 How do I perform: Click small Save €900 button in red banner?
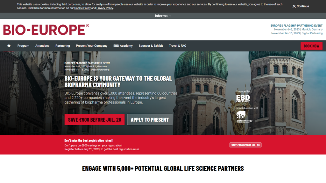pos(245,145)
